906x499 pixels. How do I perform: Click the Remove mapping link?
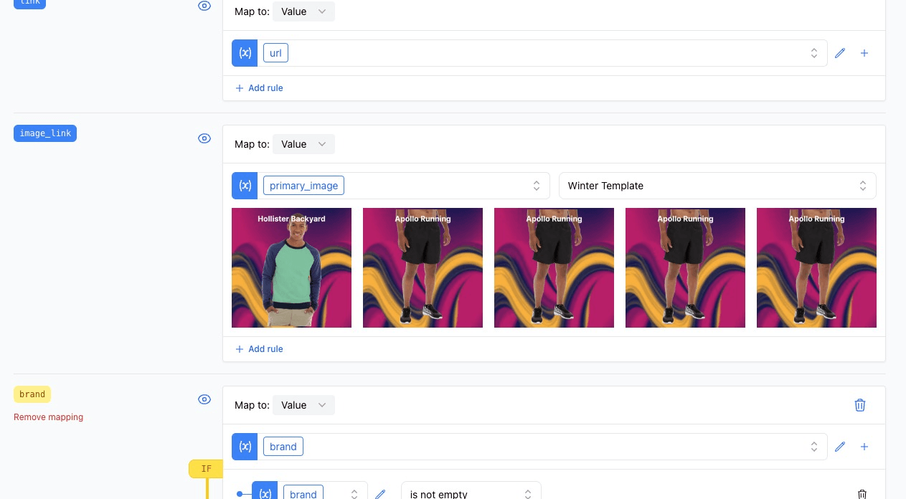click(49, 417)
